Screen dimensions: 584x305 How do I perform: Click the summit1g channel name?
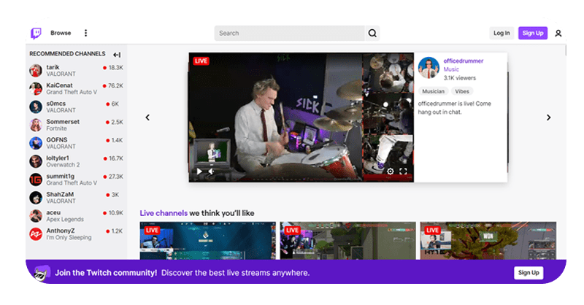(x=61, y=176)
